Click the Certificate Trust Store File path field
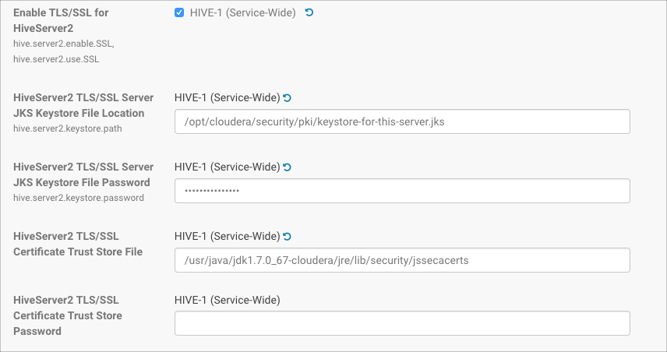This screenshot has height=352, width=667. point(402,260)
